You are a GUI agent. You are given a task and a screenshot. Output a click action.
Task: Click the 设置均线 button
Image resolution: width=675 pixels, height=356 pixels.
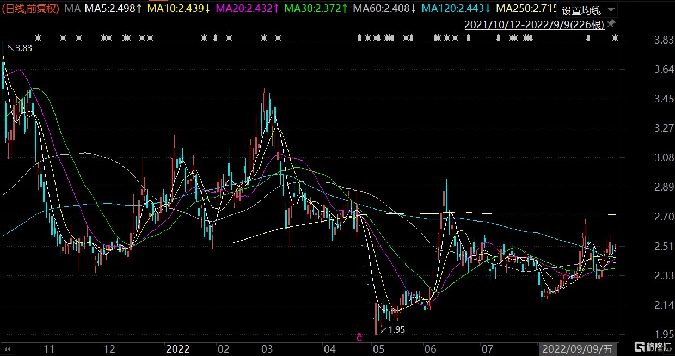click(581, 10)
